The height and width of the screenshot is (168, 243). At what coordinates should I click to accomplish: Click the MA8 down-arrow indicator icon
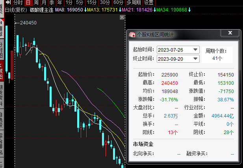tap(85, 9)
